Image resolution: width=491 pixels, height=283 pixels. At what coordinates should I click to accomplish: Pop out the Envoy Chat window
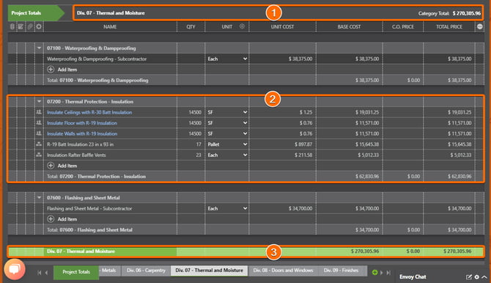click(469, 277)
